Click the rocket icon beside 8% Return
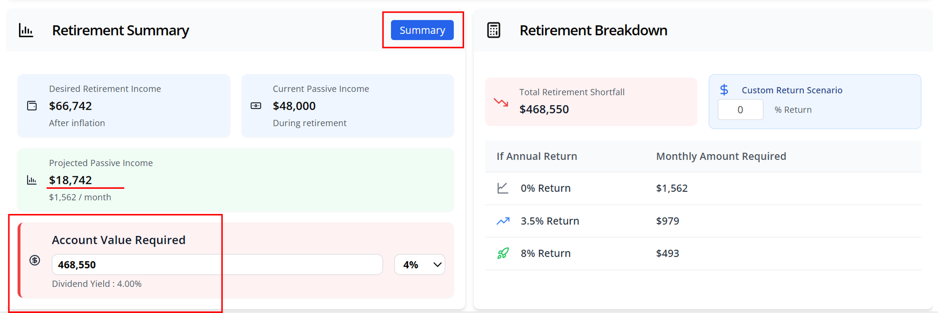 [503, 253]
